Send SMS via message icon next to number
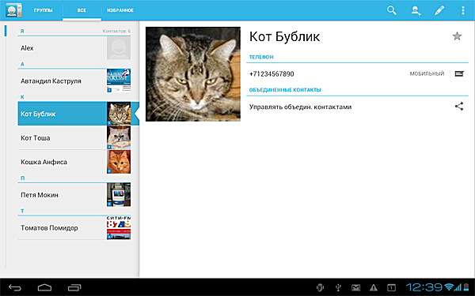475x296 pixels. [459, 73]
